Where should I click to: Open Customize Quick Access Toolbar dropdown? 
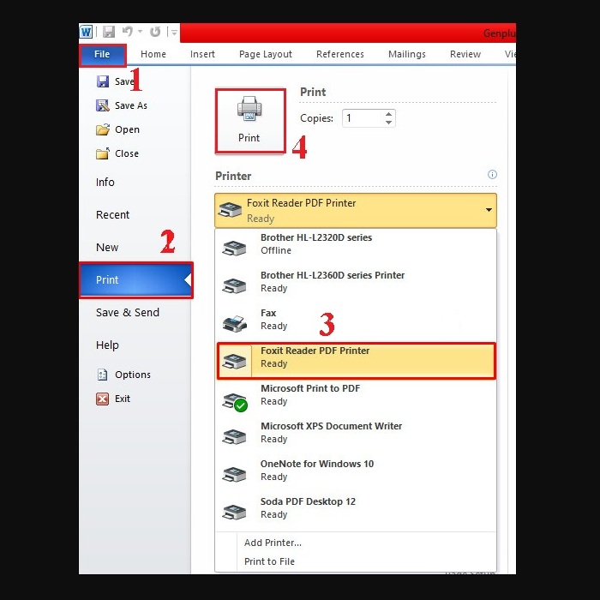174,33
